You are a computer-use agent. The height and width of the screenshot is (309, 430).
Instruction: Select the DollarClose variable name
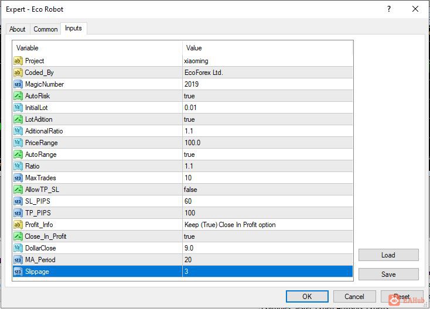[40, 248]
